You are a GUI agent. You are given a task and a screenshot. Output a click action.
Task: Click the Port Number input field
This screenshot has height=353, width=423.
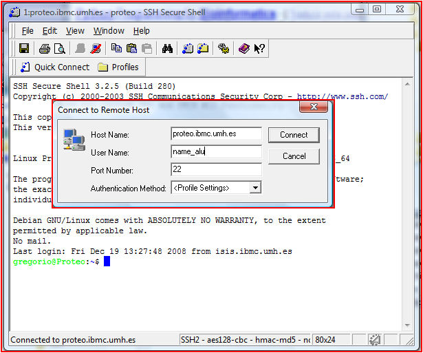tap(217, 169)
